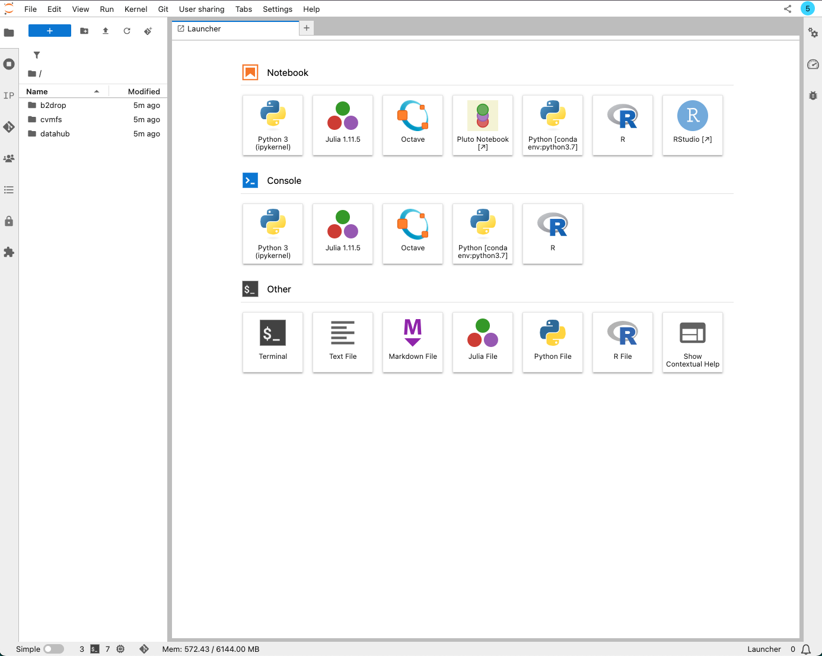
Task: Refresh the file browser listing
Action: [127, 31]
